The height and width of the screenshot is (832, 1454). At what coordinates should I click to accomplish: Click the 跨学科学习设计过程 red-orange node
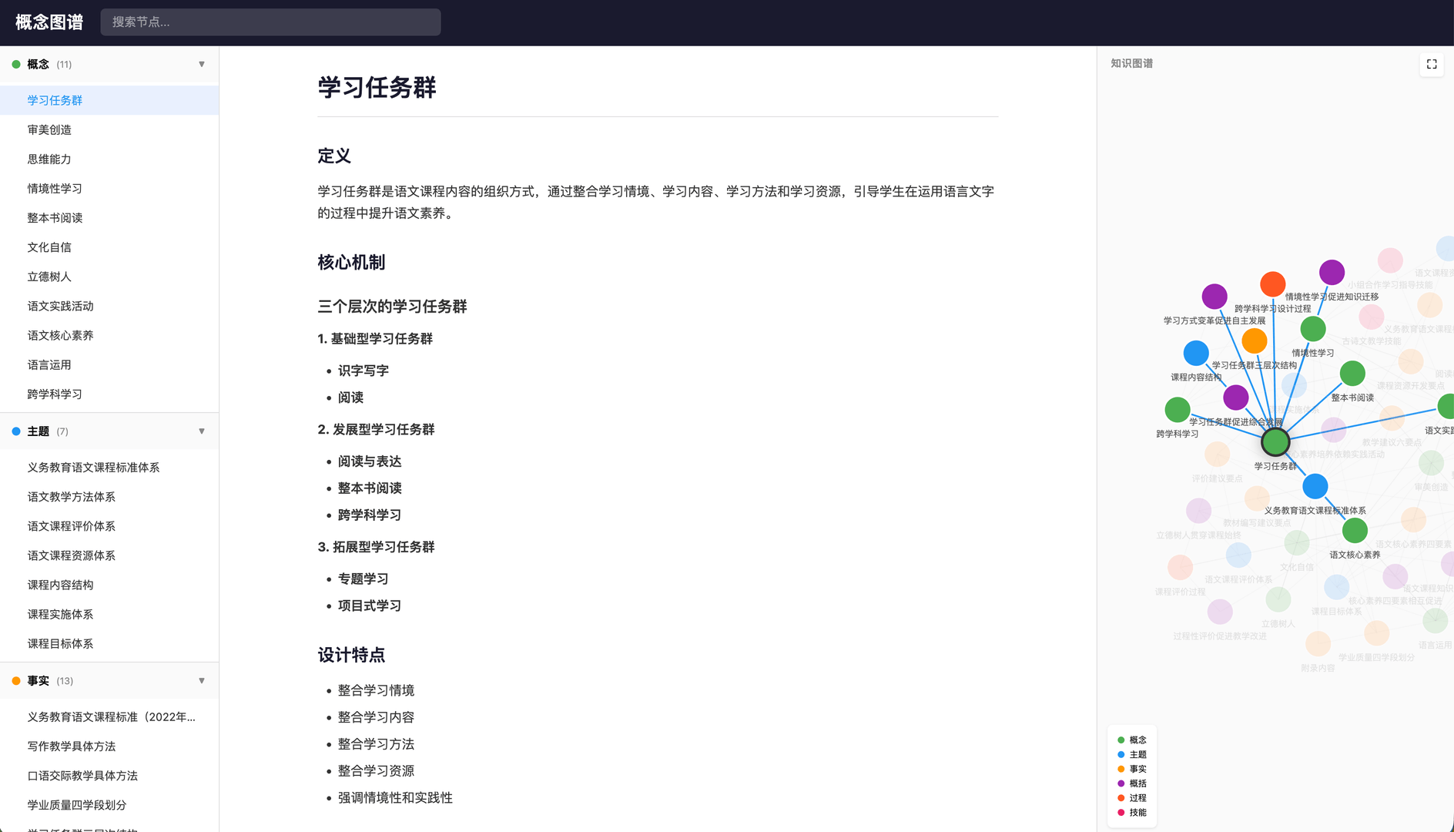click(1273, 284)
